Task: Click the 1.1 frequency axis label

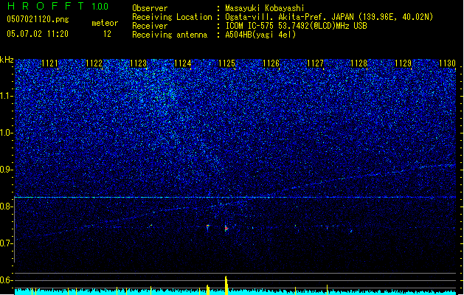Action: pos(7,96)
